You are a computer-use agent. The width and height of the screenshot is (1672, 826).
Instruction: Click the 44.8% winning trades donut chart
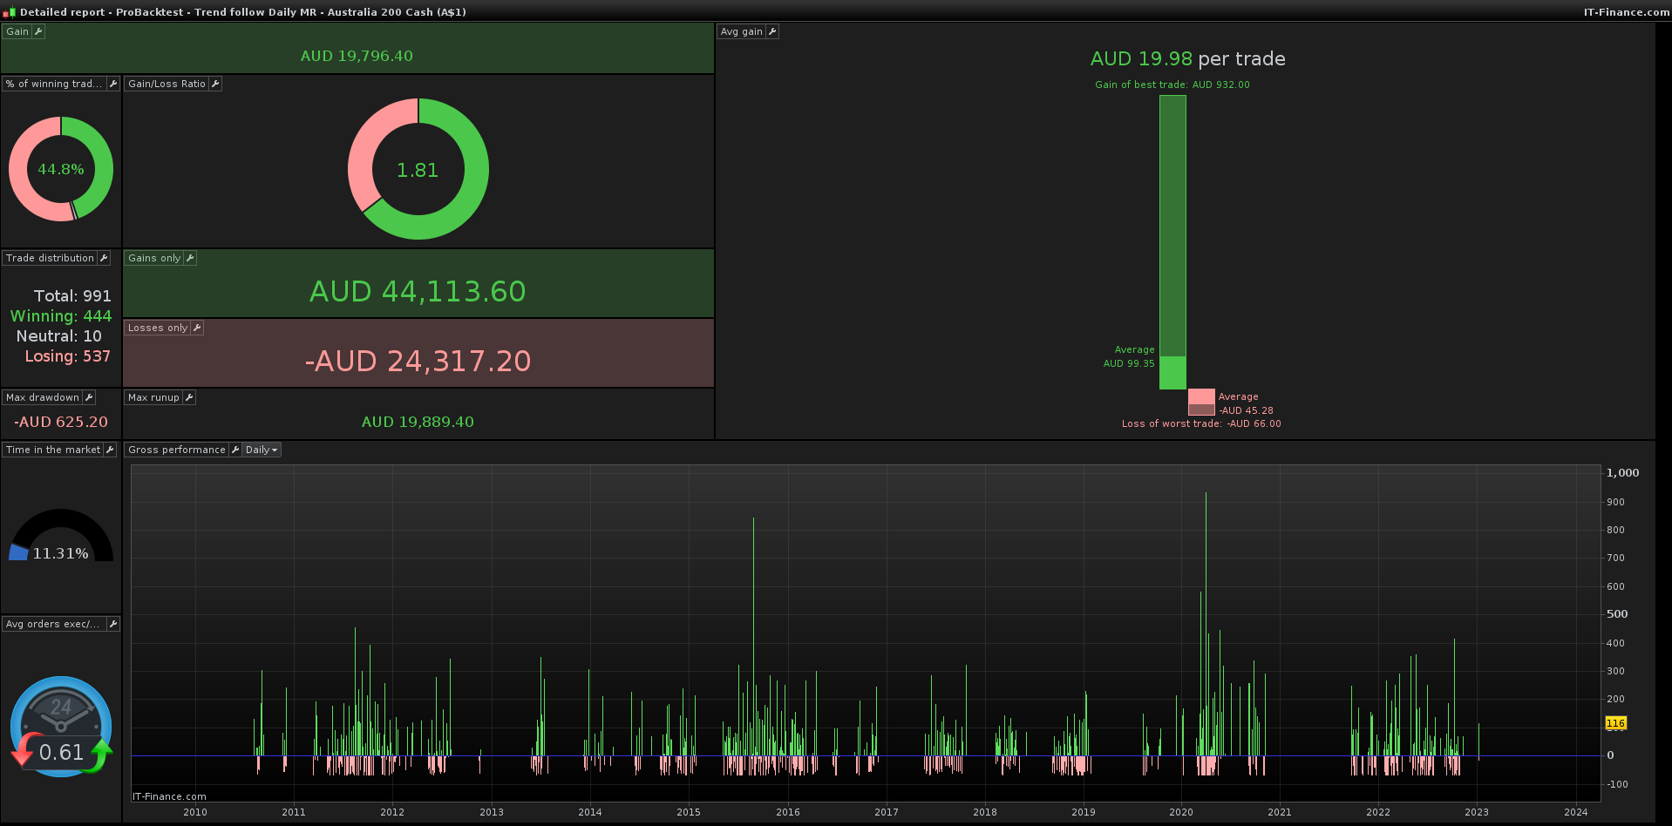(61, 169)
